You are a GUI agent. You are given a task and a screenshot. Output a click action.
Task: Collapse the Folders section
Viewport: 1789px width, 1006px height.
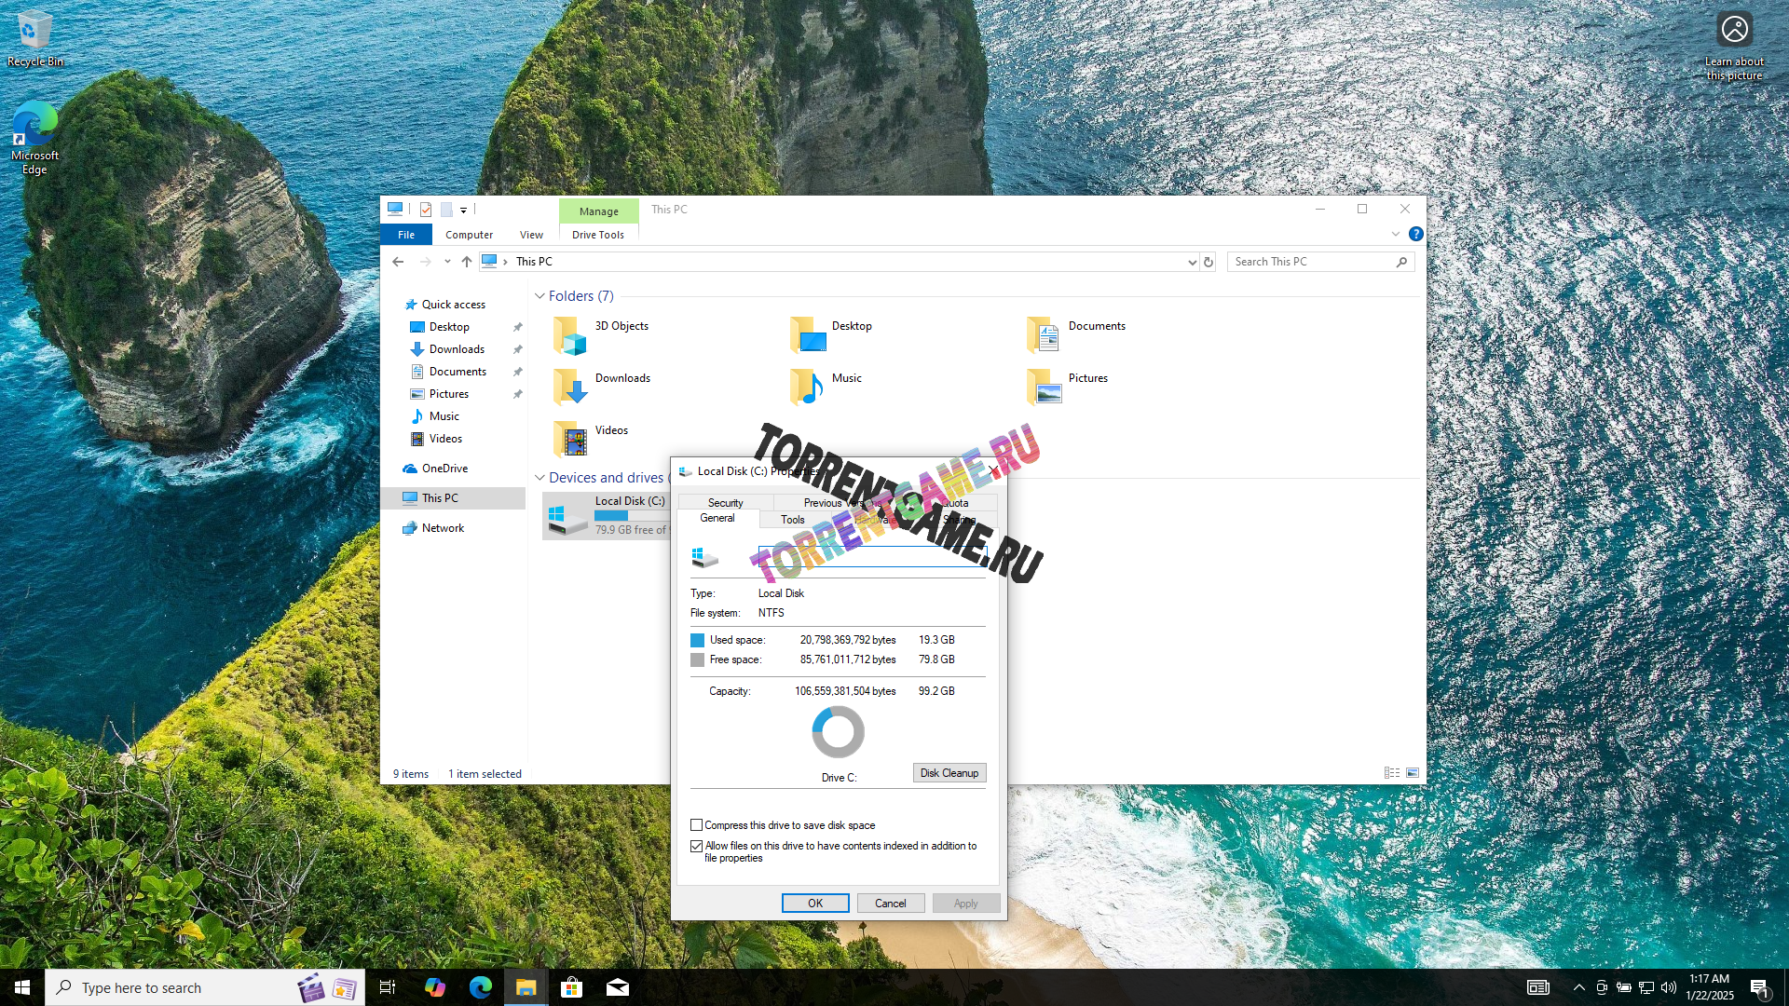(539, 296)
